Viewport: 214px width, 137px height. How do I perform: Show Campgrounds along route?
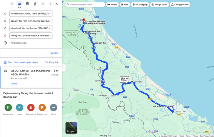180,5
